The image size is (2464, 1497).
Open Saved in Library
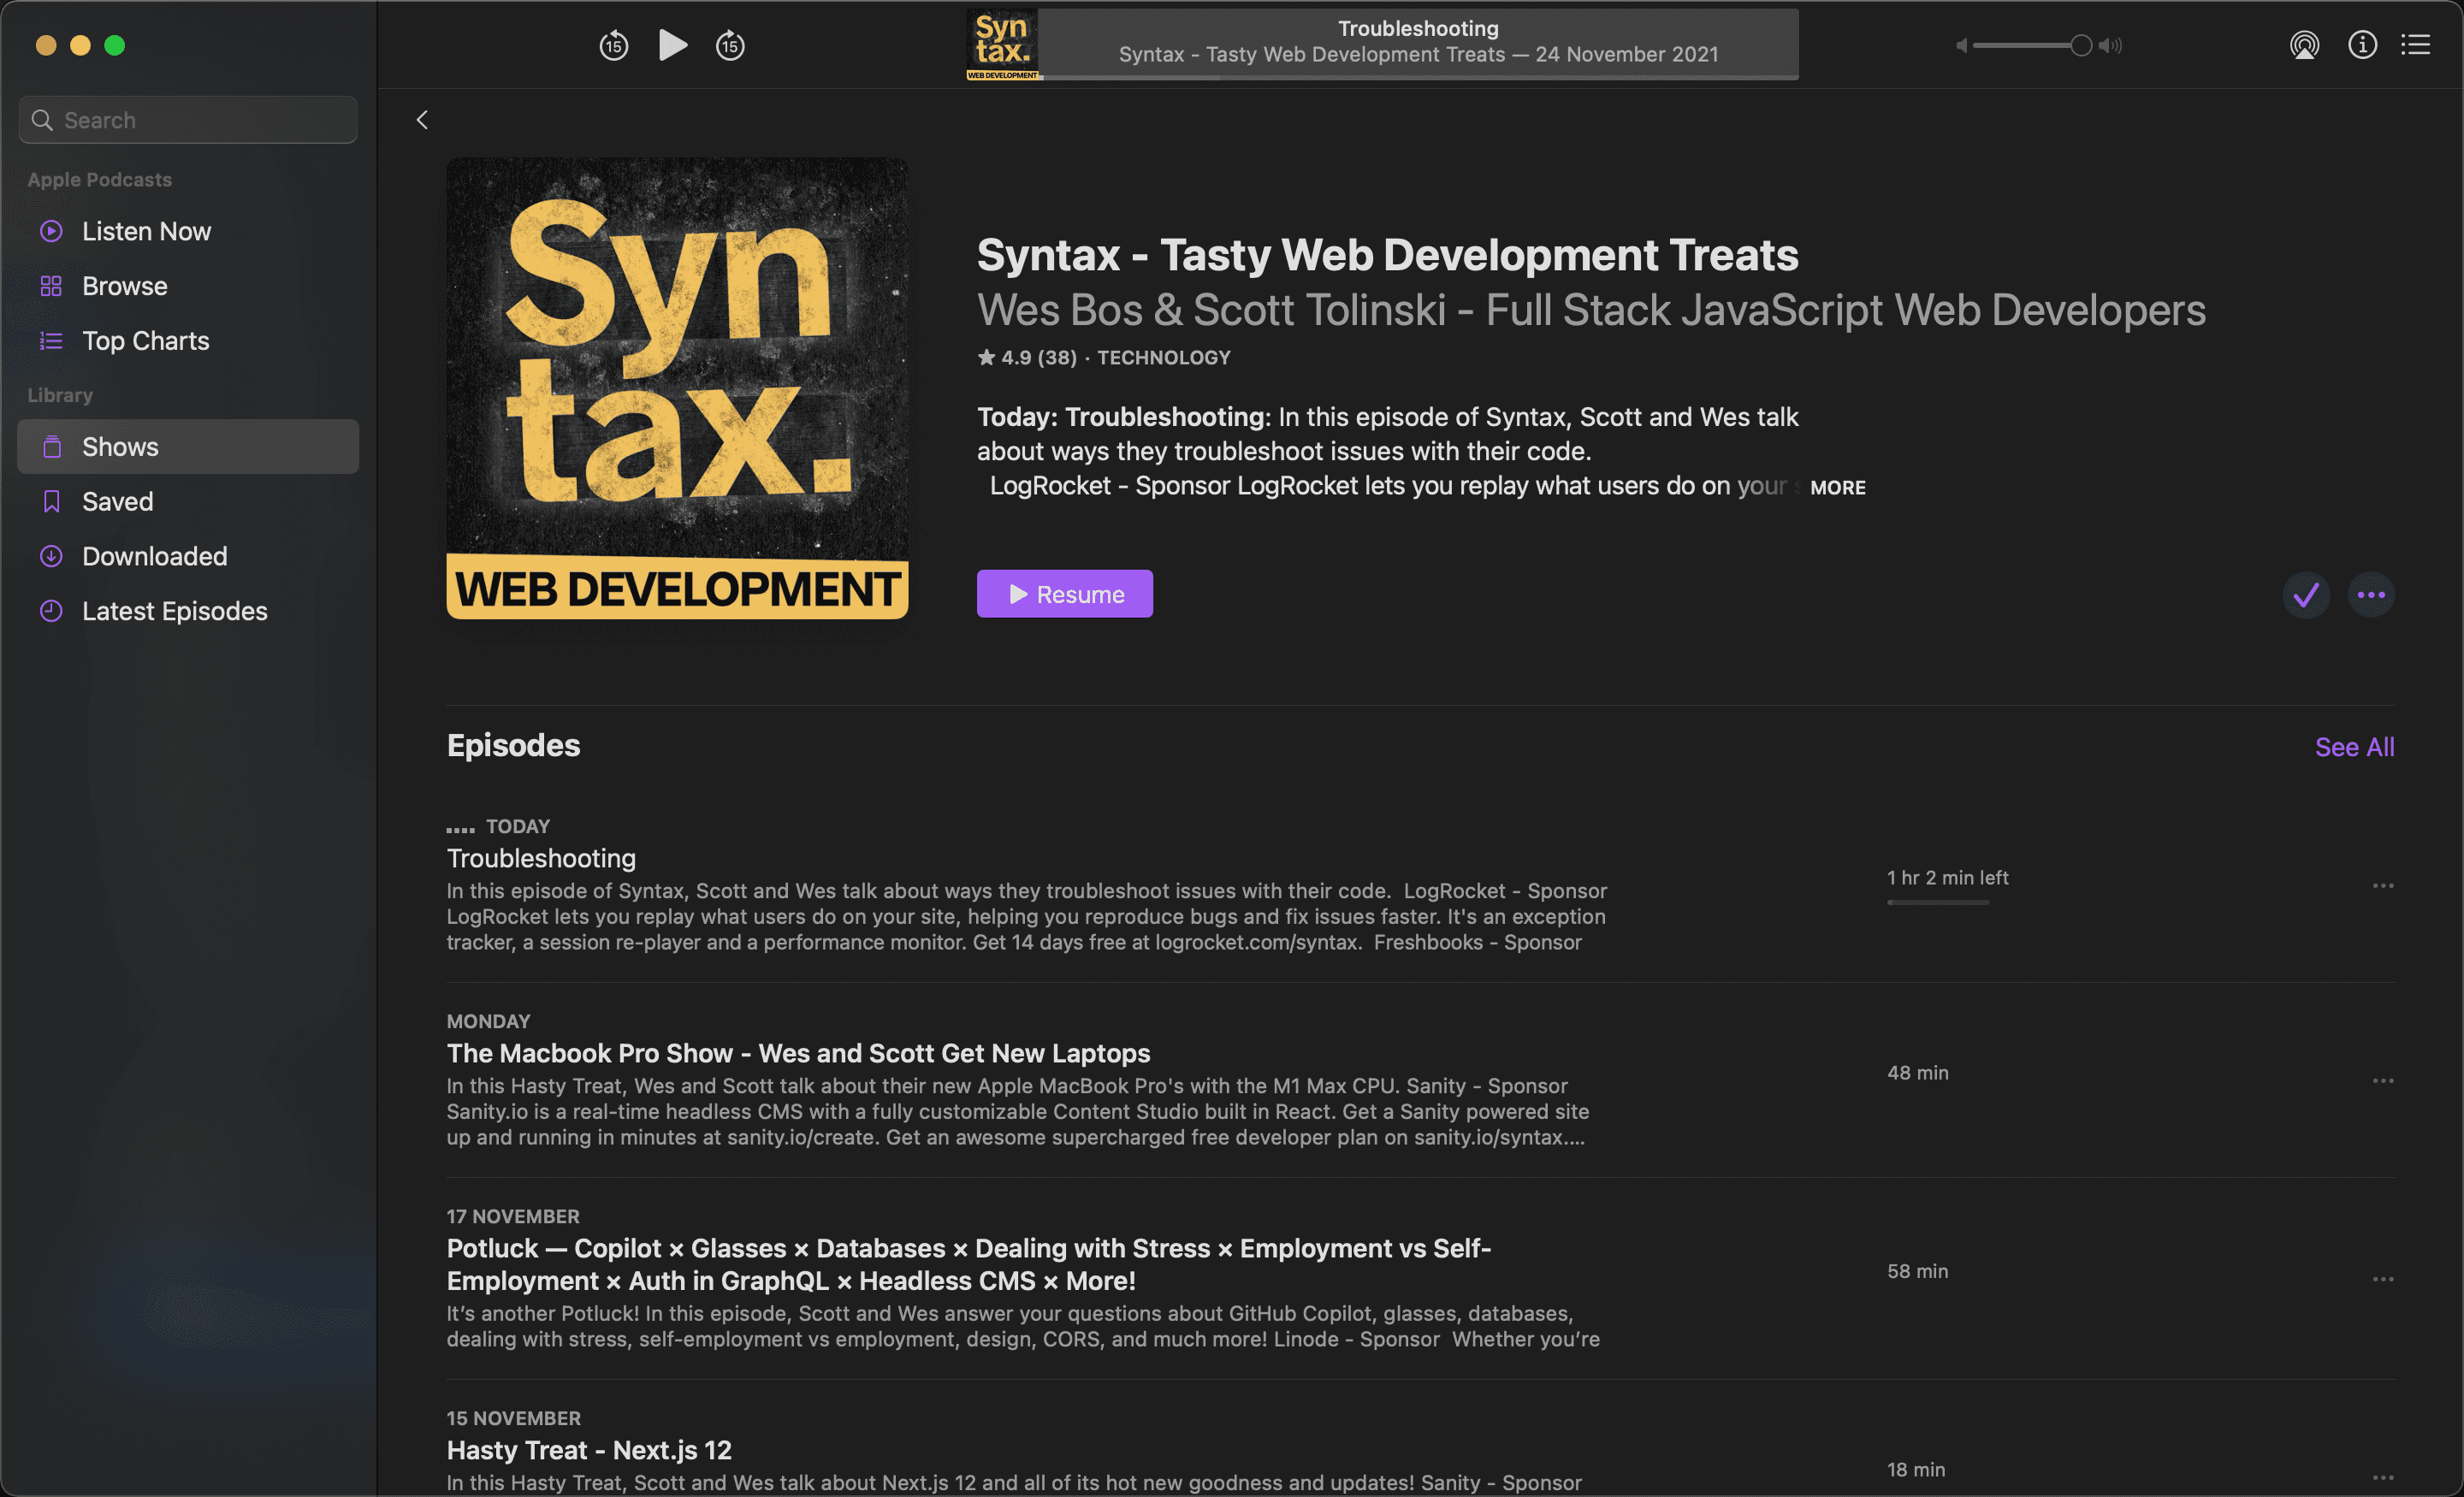[x=188, y=501]
